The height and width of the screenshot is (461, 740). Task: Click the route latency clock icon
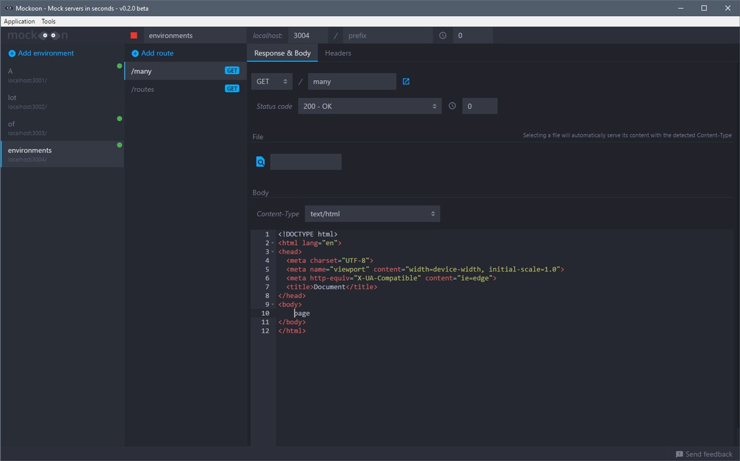(452, 106)
